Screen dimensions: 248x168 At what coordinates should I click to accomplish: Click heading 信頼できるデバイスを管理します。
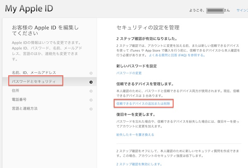pos(145,84)
